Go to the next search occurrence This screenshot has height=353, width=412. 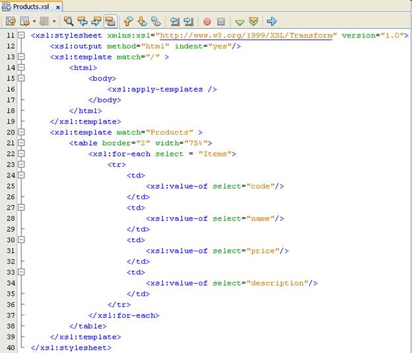click(x=96, y=21)
